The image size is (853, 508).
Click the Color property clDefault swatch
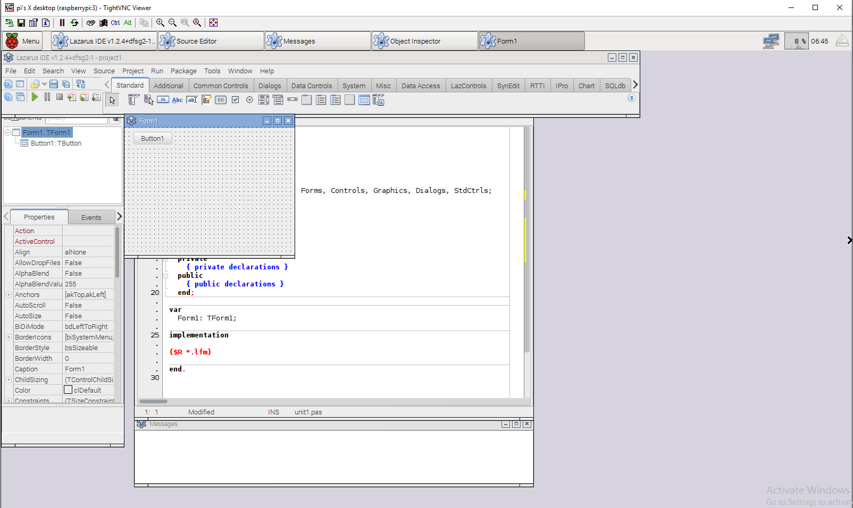click(68, 390)
